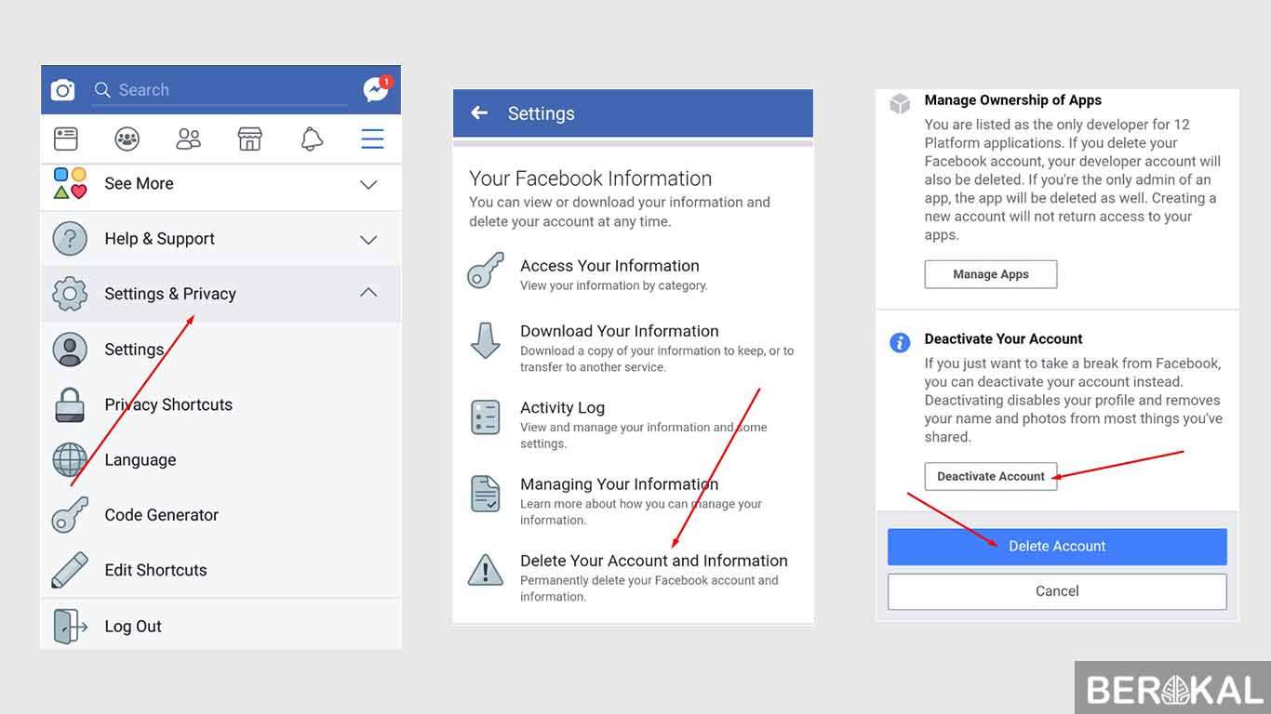1271x714 pixels.
Task: Click the colorful See More shapes icon
Action: (x=70, y=183)
